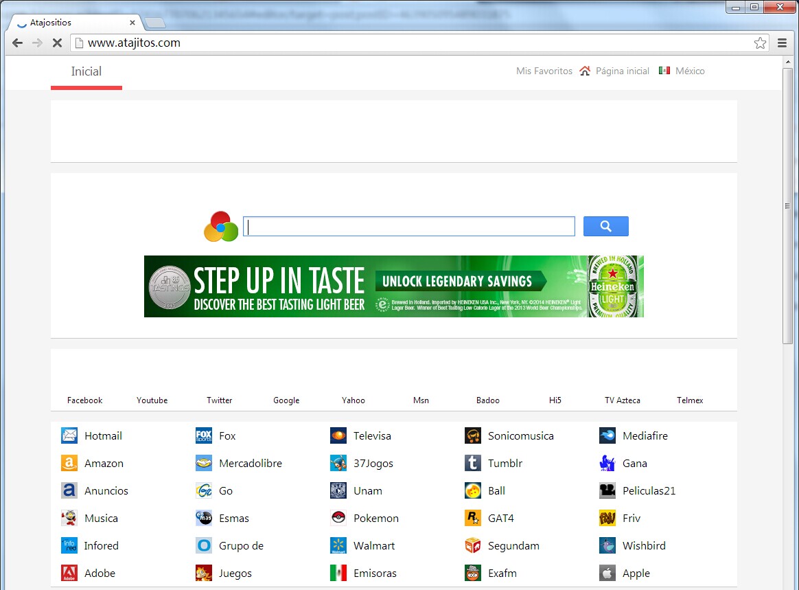Close the Atajositios browser tab
This screenshot has height=590, width=799.
tap(132, 23)
